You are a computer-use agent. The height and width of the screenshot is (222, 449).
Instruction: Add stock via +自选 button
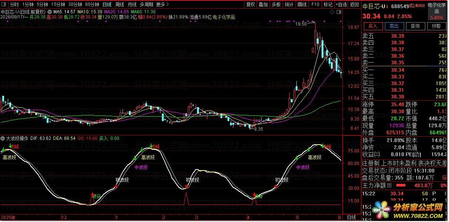coord(341,5)
